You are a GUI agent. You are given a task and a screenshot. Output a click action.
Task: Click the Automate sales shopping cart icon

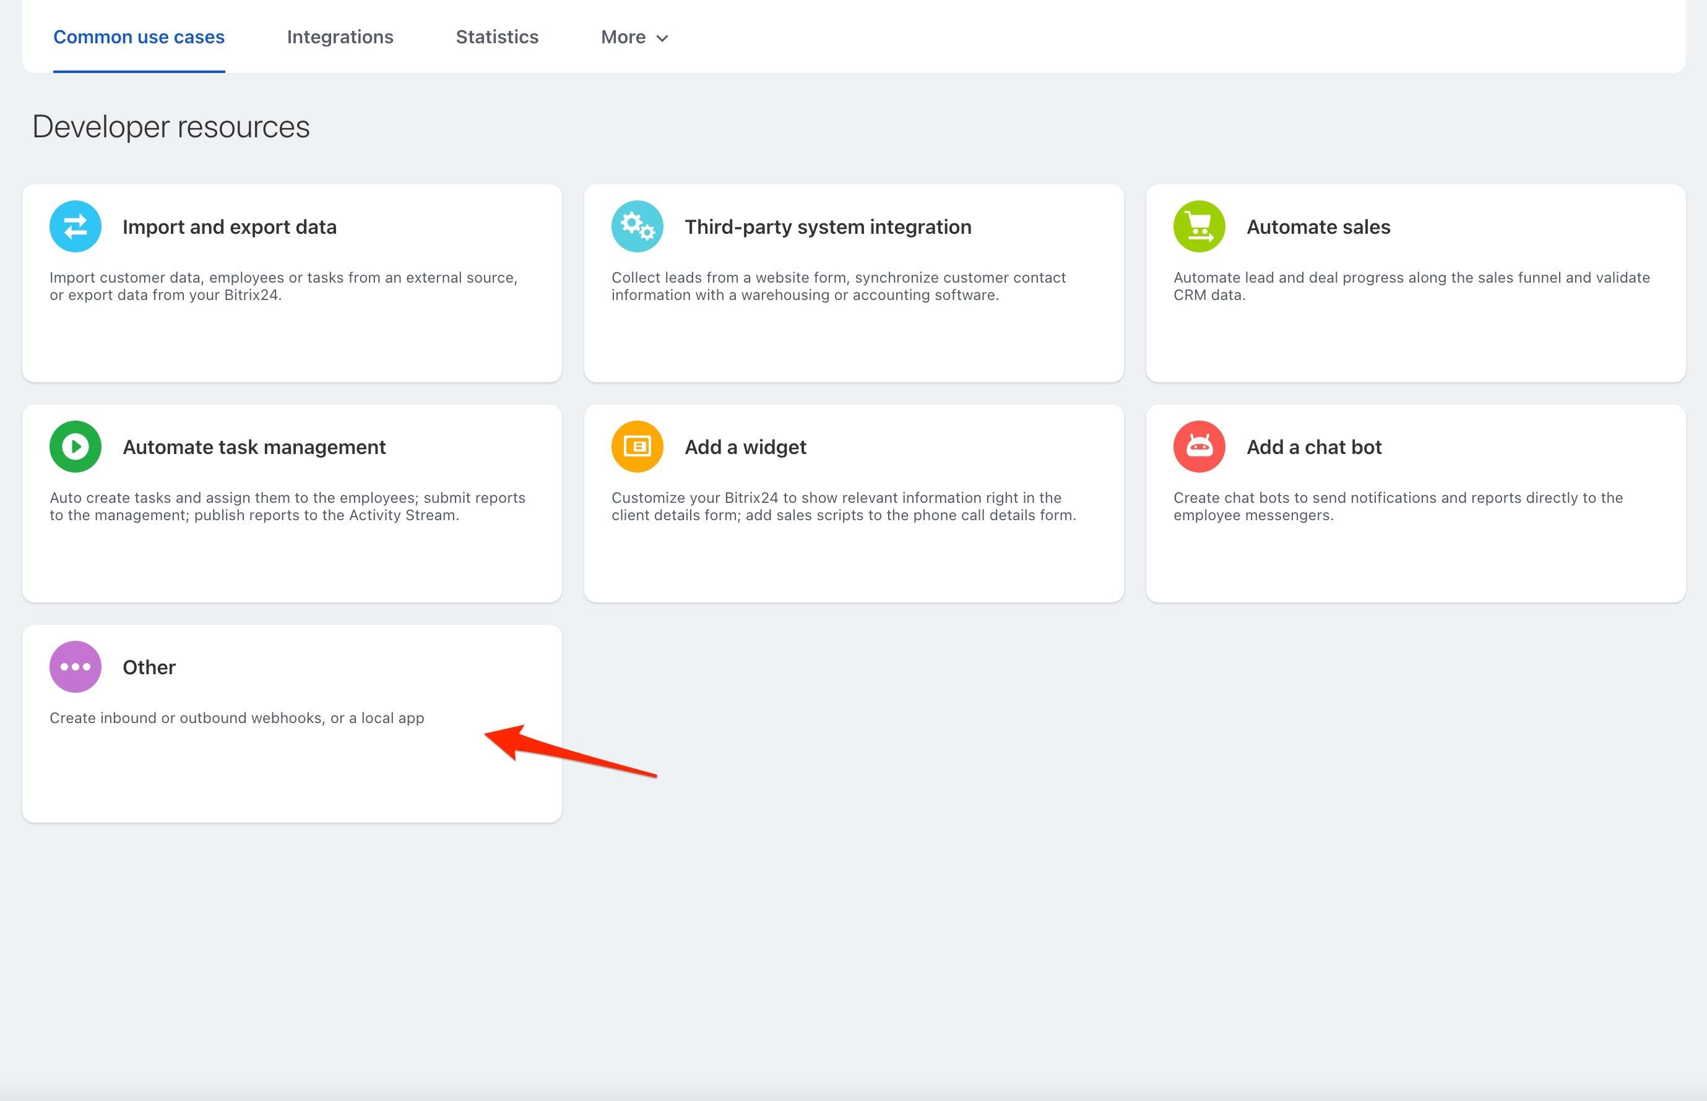(1199, 226)
